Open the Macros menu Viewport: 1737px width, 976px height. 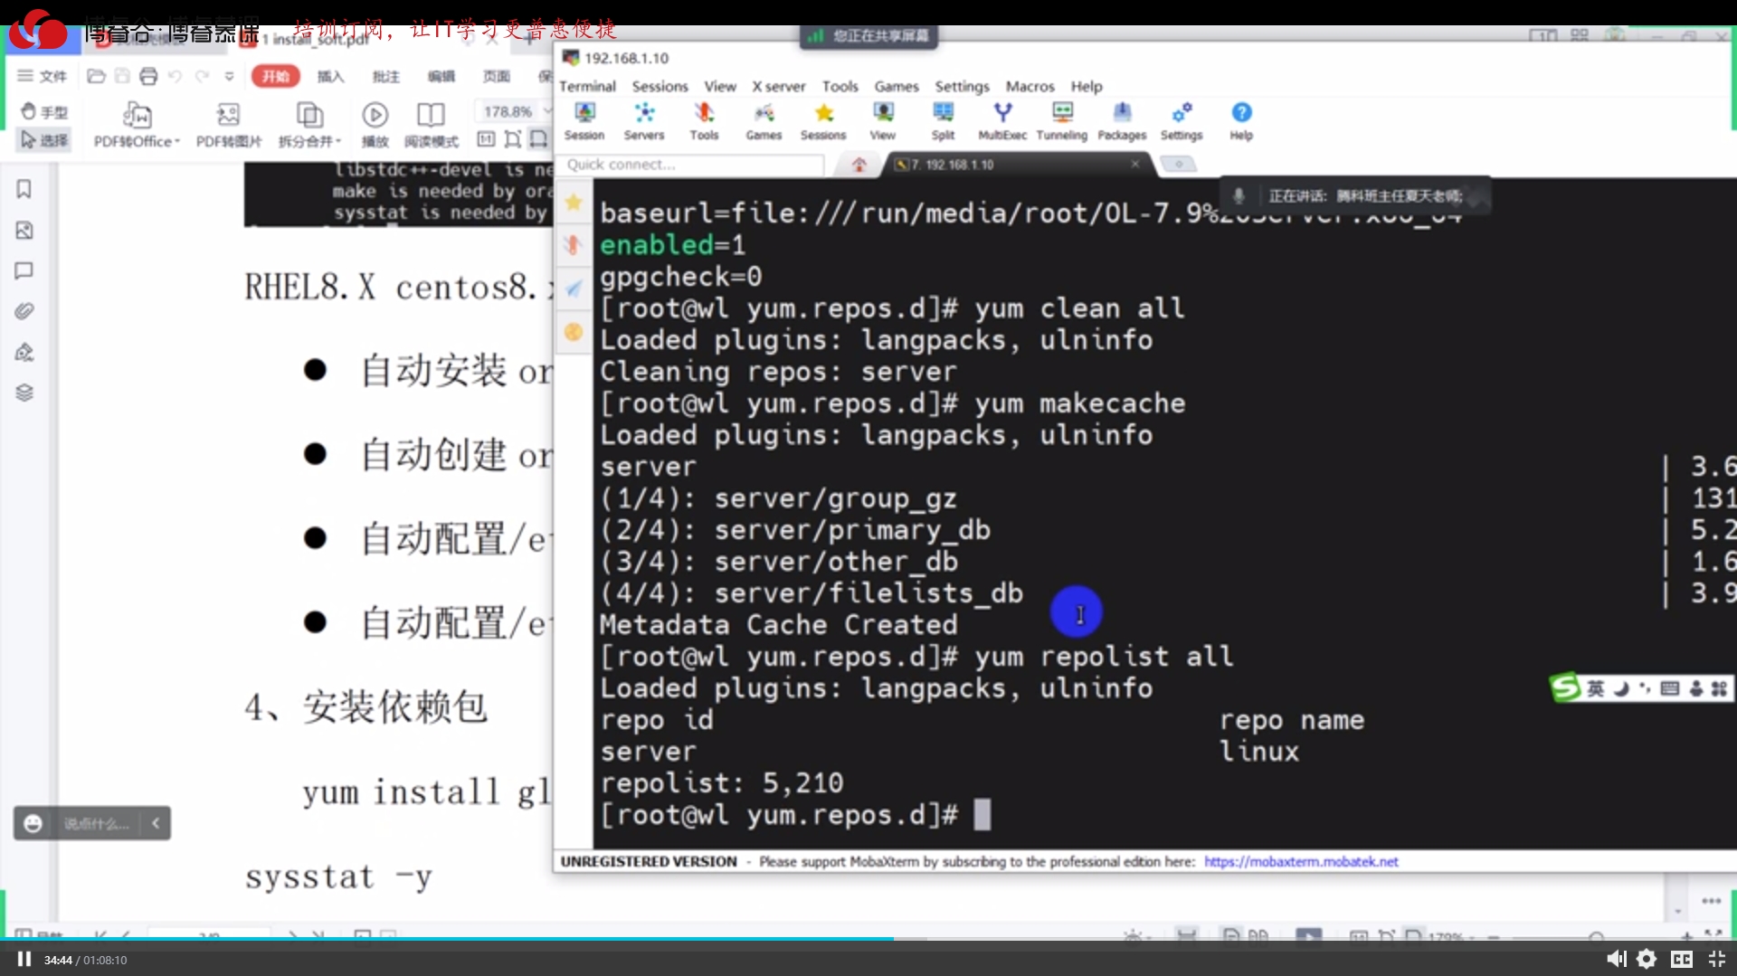[1030, 87]
